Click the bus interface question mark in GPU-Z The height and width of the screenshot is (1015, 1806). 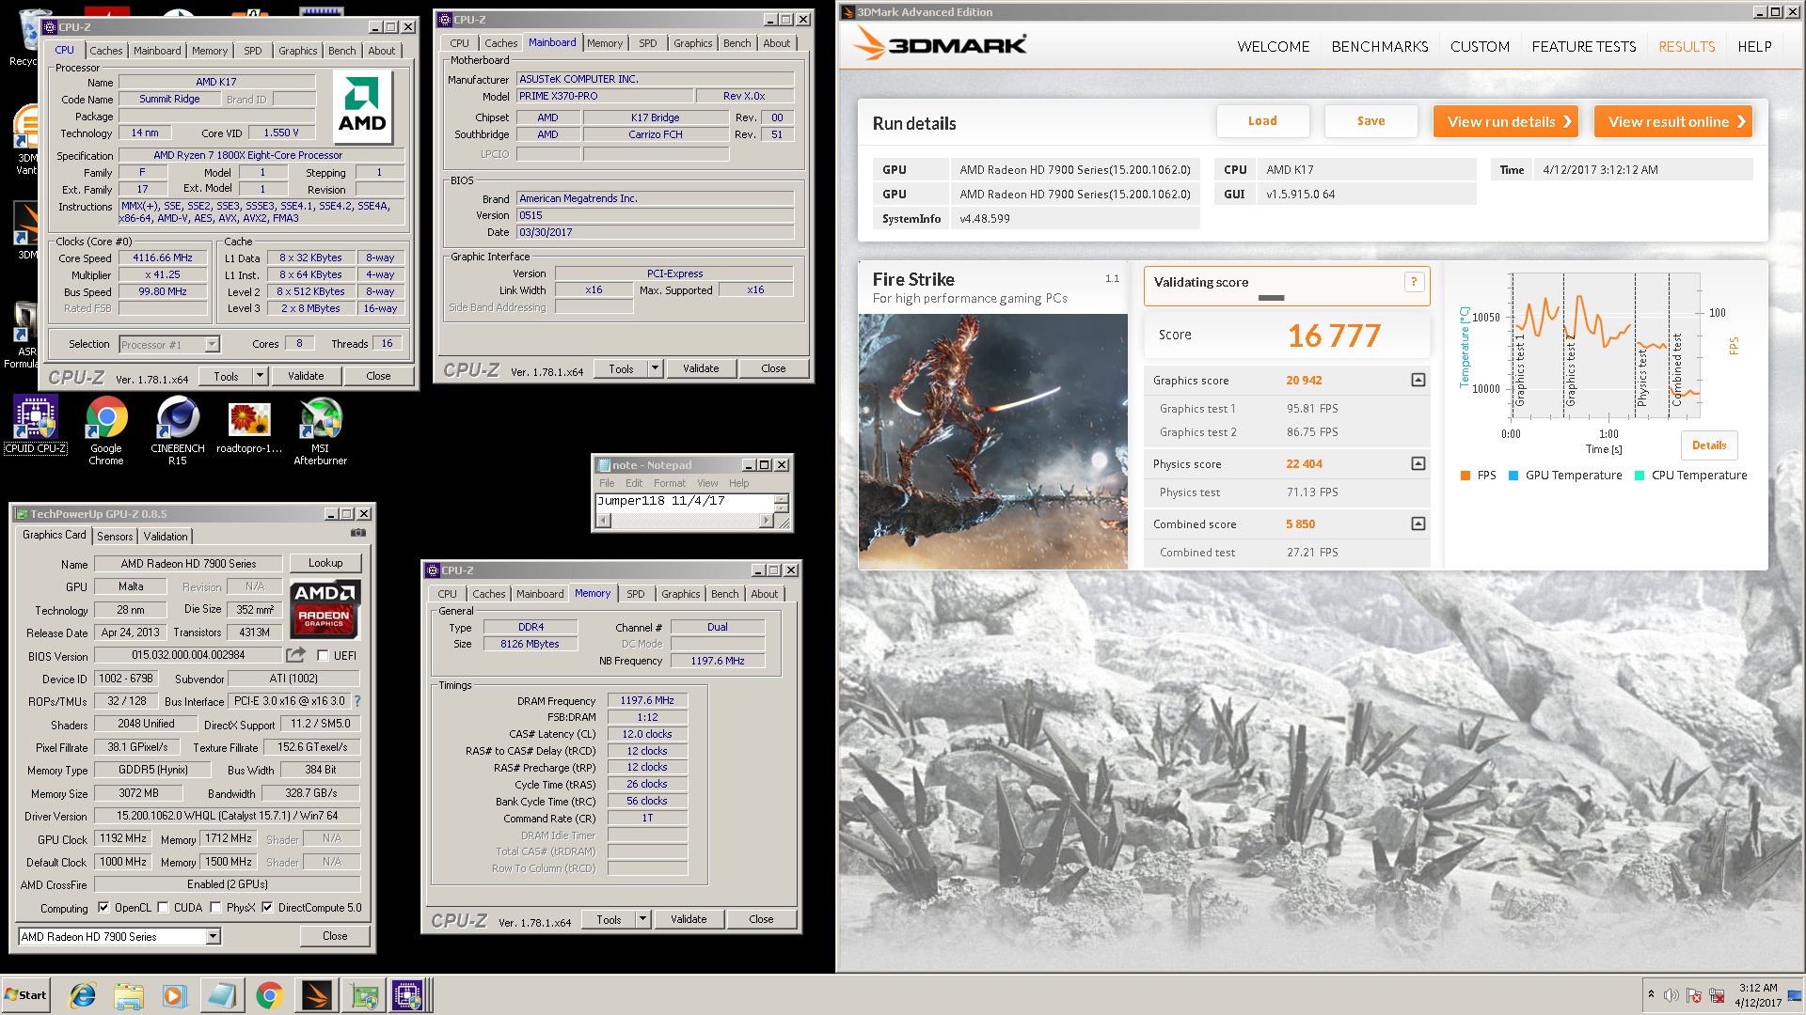pos(357,701)
